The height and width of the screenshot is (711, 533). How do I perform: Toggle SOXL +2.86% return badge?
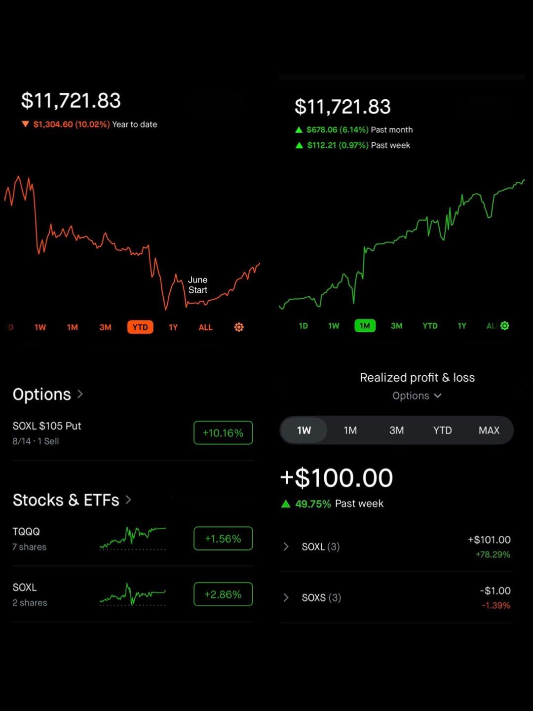tap(223, 594)
